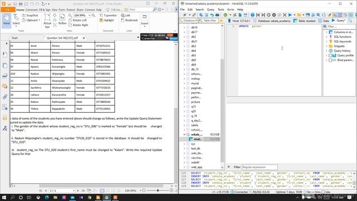Click the Regular expression filter field
This screenshot has height=201, width=357.
pyautogui.click(x=259, y=167)
